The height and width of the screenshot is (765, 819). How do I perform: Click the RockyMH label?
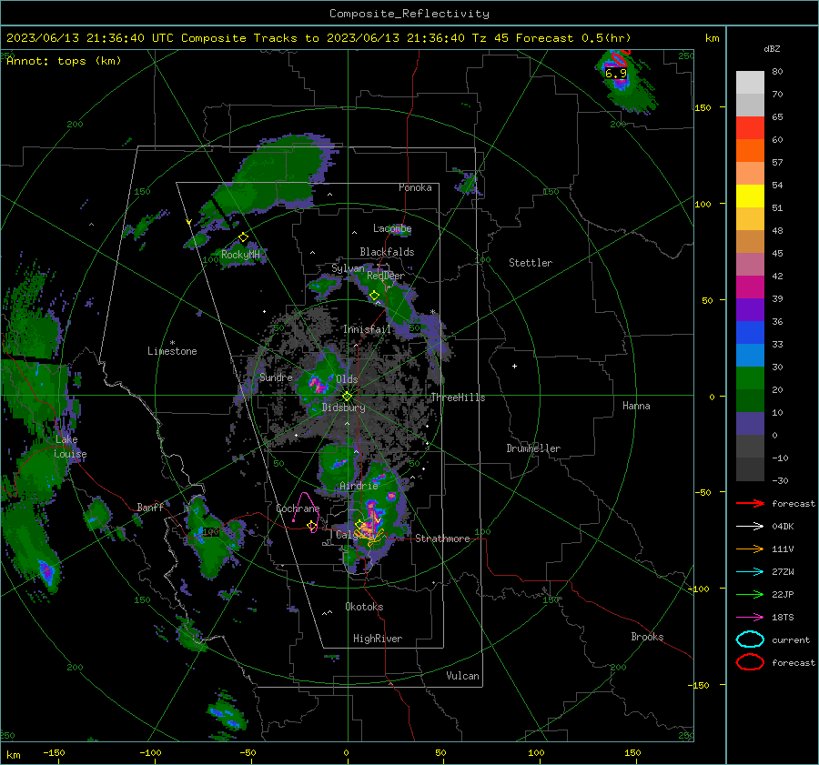[240, 255]
